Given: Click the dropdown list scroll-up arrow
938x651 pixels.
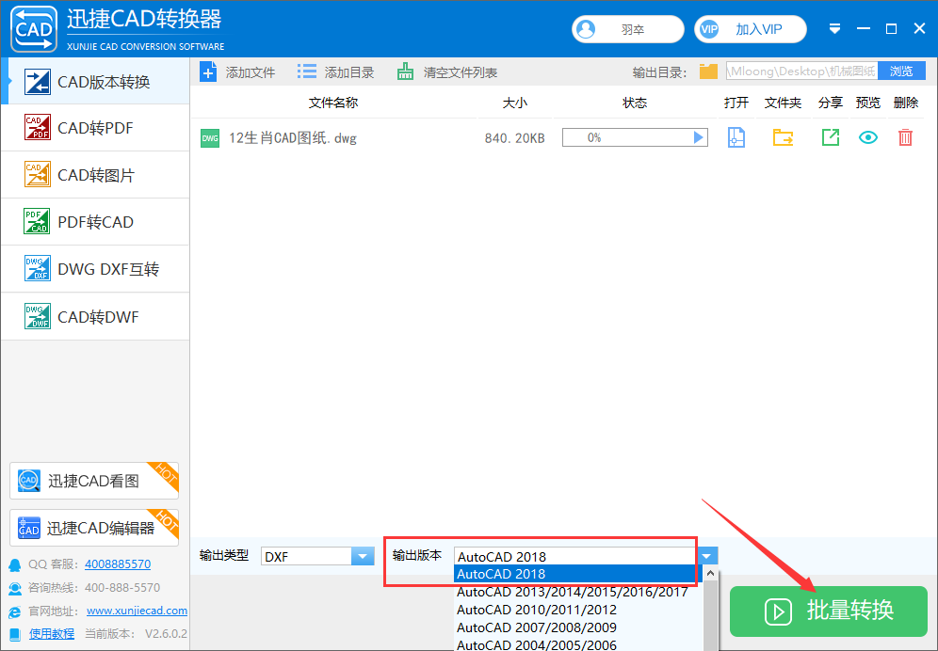Looking at the screenshot, I should [711, 573].
